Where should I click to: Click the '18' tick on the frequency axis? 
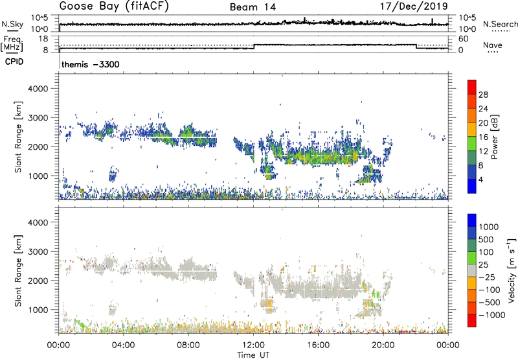[x=43, y=39]
